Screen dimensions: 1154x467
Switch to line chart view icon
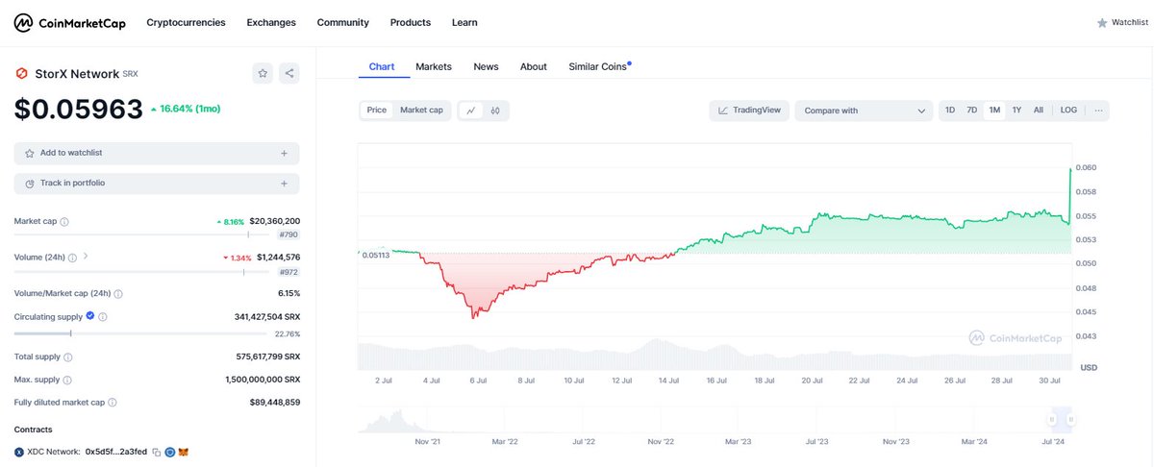pos(471,111)
